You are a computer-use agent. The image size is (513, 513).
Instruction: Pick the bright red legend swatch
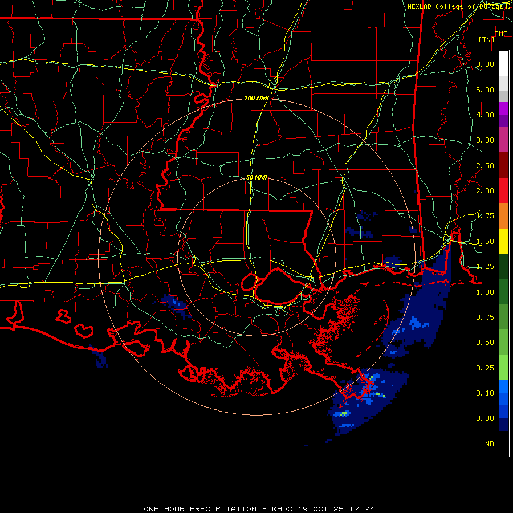coord(503,190)
